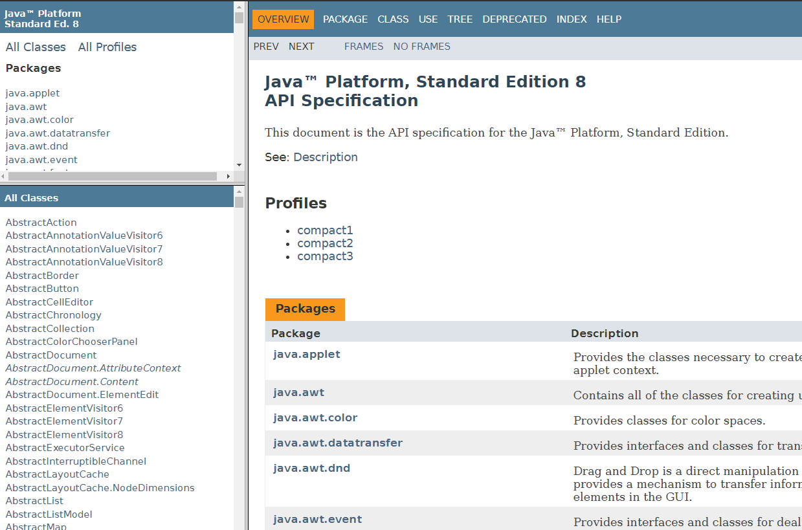Select java.awt.datatransfer in package list frame
Viewport: 802px width, 530px height.
[x=58, y=133]
